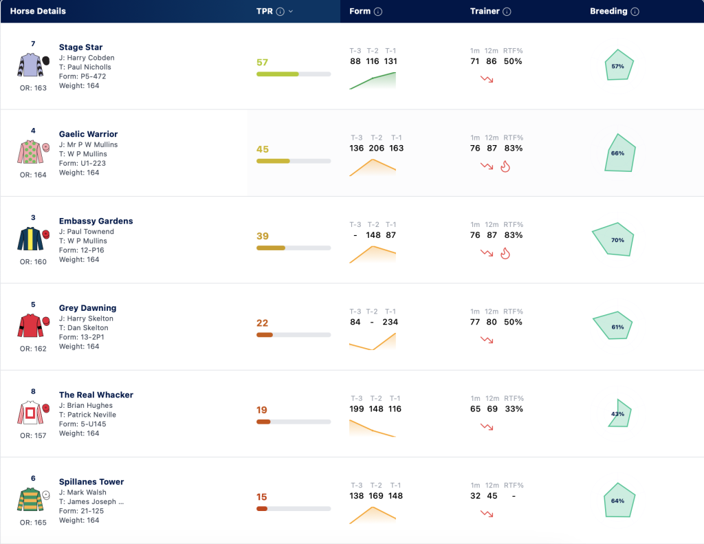Click Stage Star's downward trend arrow icon
The height and width of the screenshot is (544, 704).
487,79
